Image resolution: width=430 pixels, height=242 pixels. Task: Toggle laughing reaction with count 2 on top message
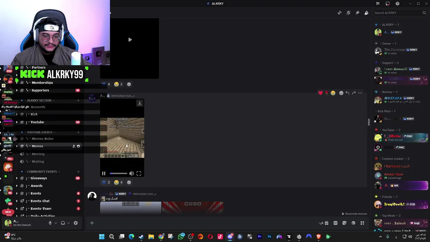click(x=119, y=84)
